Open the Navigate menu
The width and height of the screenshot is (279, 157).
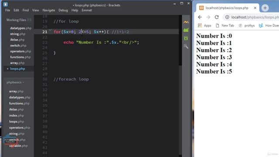click(49, 10)
